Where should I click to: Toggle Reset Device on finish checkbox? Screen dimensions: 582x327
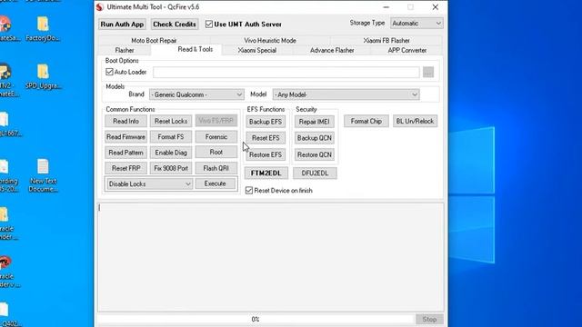(x=249, y=191)
